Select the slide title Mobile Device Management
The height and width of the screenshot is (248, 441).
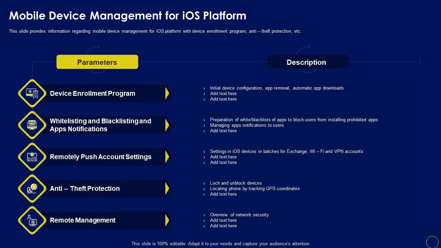127,16
